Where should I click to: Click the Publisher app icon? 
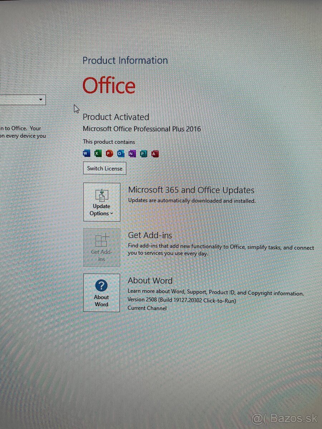pyautogui.click(x=143, y=154)
